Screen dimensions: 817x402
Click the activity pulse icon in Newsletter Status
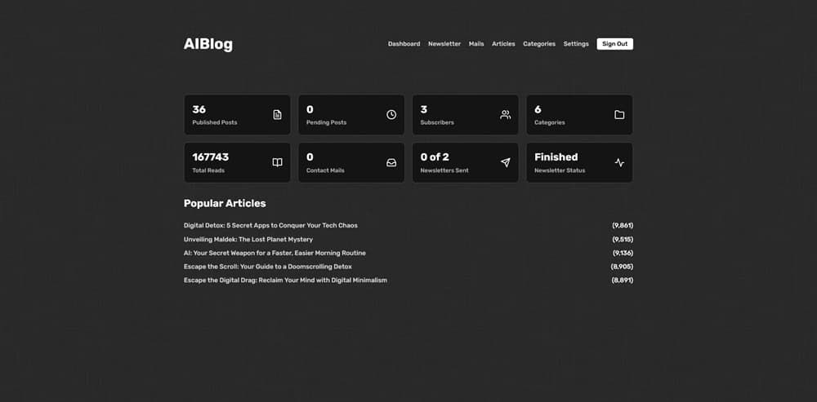coord(619,163)
